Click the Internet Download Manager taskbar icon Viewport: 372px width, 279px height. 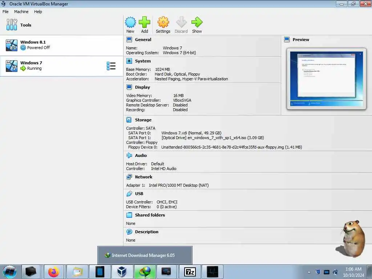(145, 272)
